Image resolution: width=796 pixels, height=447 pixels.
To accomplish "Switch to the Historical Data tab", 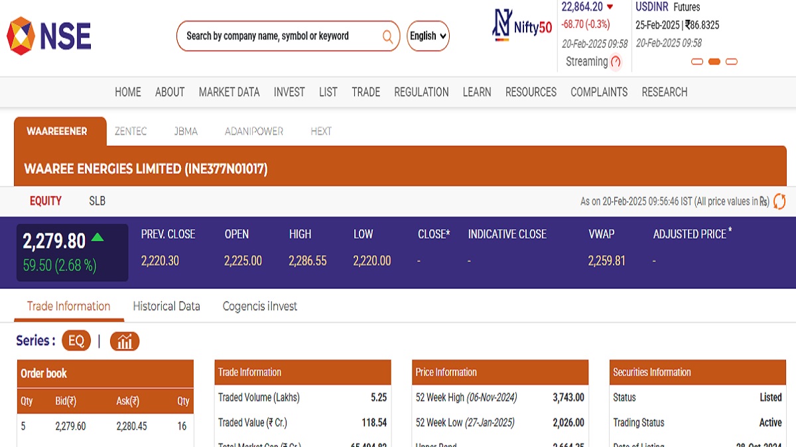I will coord(166,306).
